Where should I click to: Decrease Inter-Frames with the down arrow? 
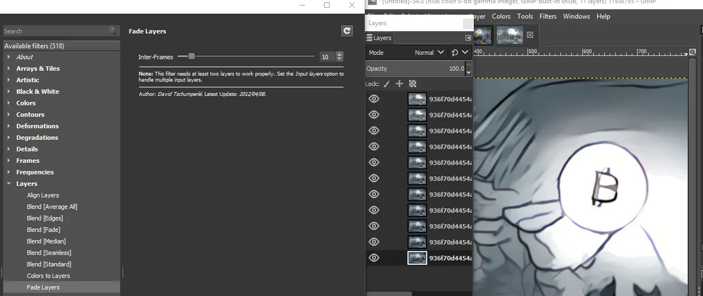click(x=339, y=59)
